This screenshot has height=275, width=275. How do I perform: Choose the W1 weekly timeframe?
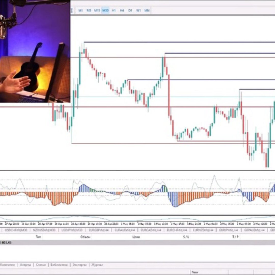tap(138, 10)
